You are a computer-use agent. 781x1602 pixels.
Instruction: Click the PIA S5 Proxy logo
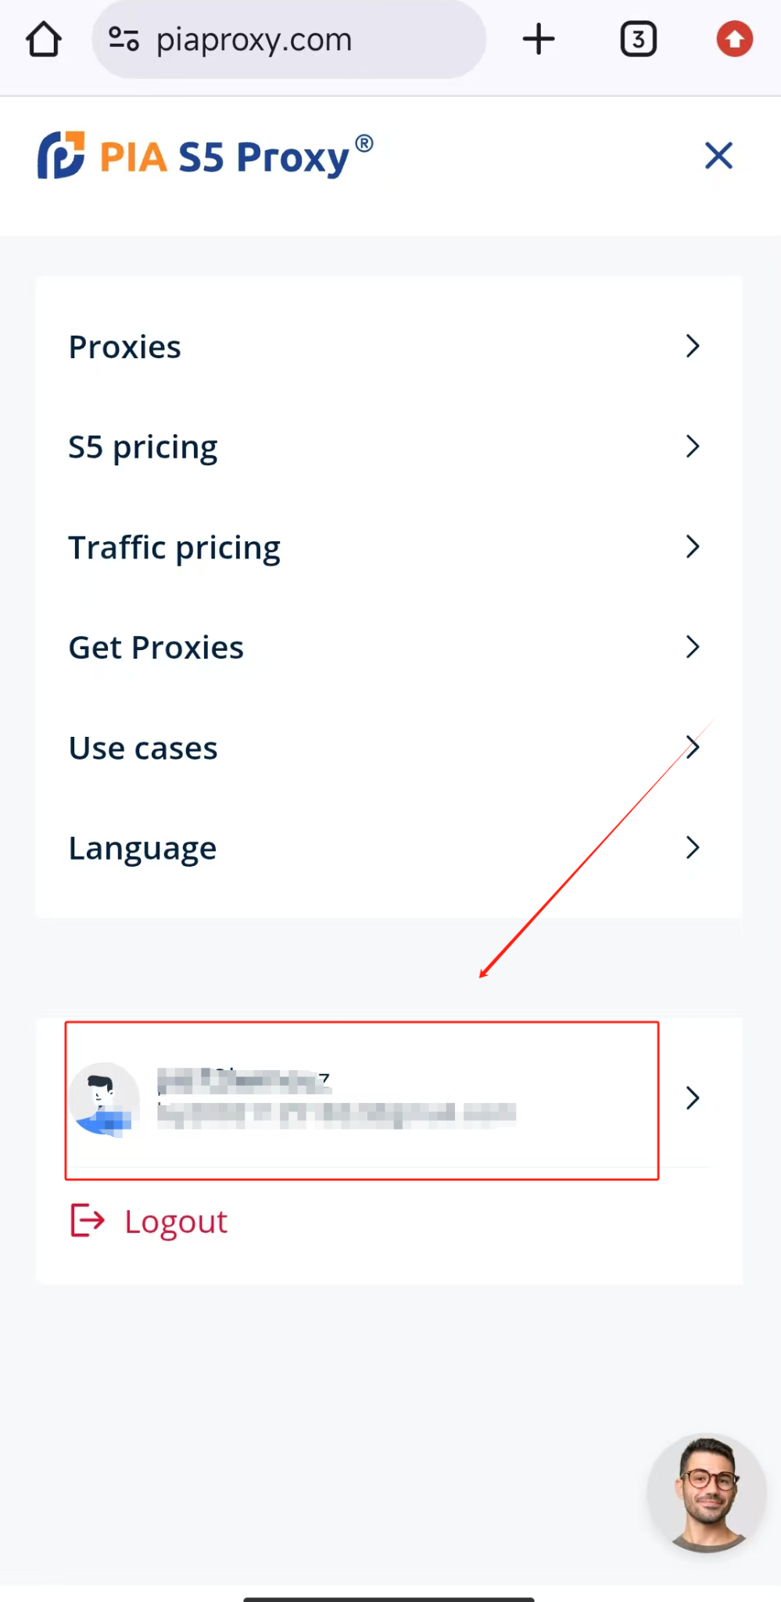coord(206,156)
